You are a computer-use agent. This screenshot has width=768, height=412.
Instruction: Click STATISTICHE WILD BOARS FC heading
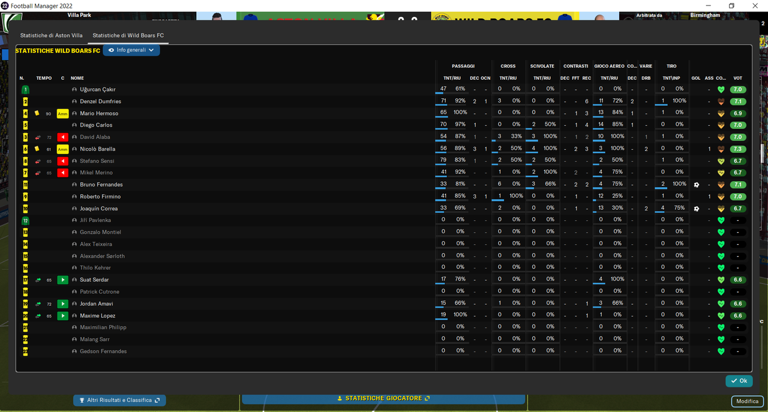(58, 51)
